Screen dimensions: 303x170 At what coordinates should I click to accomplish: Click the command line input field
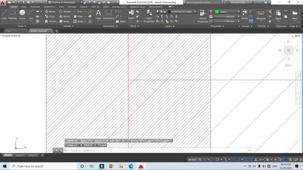pyautogui.click(x=157, y=150)
